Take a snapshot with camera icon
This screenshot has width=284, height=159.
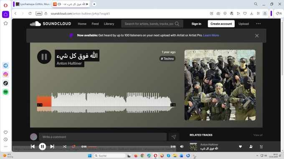(x=218, y=14)
